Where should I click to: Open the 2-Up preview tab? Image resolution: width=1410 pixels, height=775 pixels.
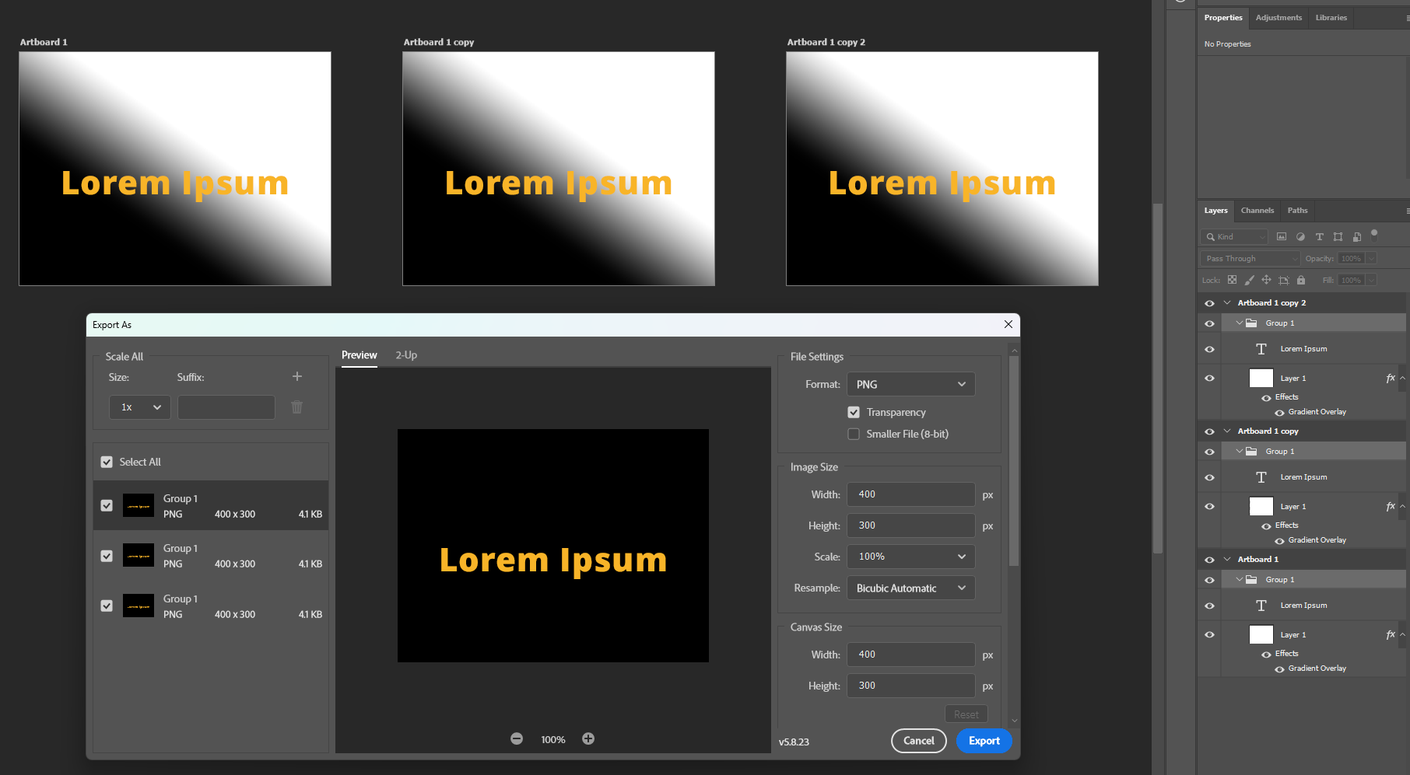click(405, 354)
